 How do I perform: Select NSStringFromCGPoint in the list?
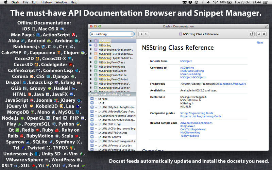112,79
